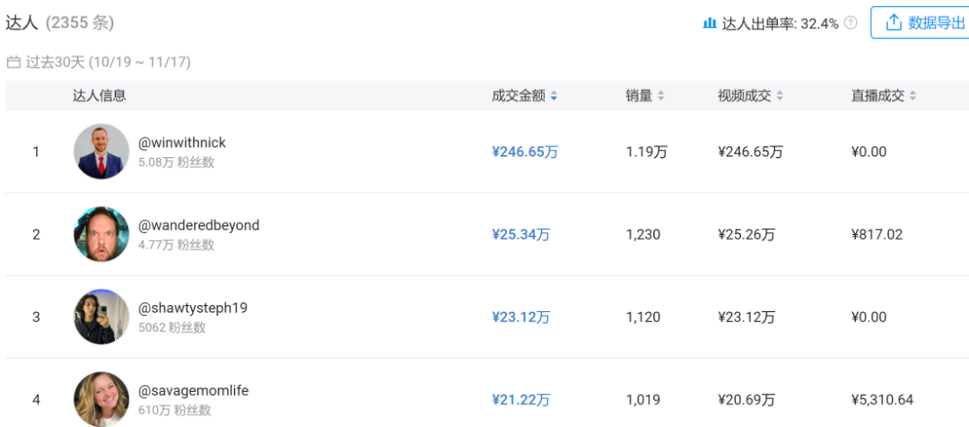Click the 达人信息 column header

pos(100,96)
